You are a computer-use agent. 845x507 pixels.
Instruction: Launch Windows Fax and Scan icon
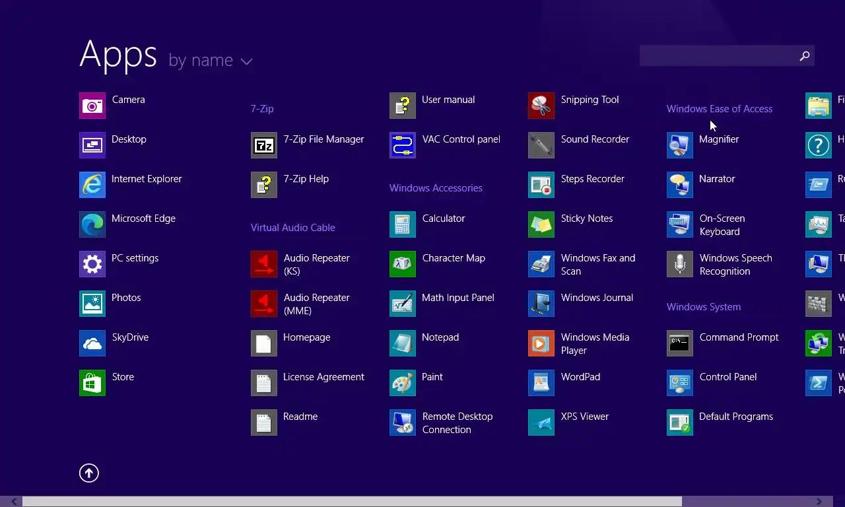[x=541, y=264]
